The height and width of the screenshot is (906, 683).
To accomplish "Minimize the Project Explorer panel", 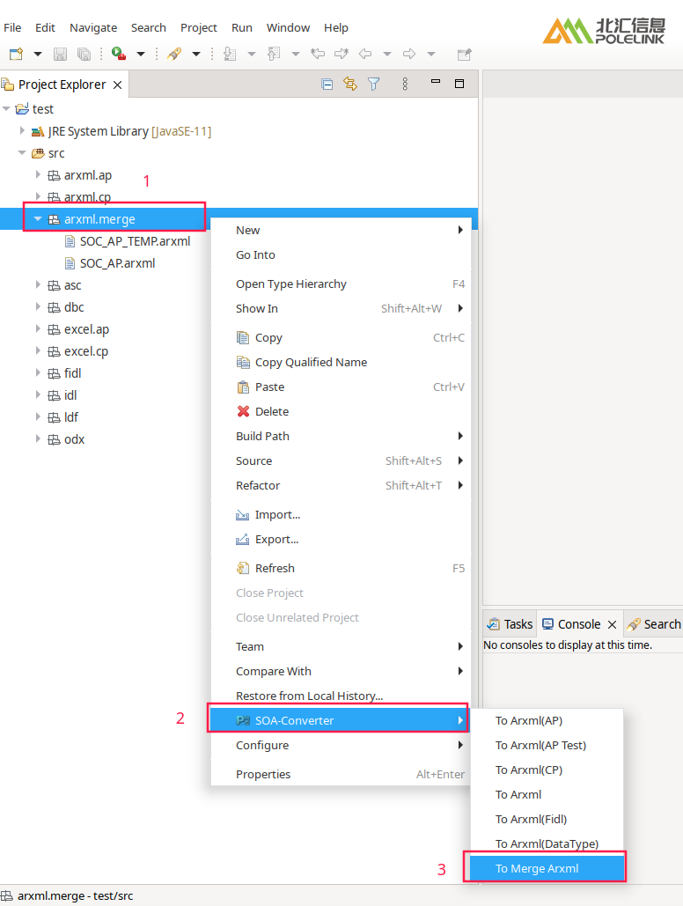I will click(x=436, y=82).
